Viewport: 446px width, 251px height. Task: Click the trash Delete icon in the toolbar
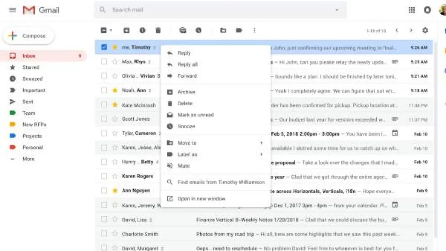pos(158,31)
